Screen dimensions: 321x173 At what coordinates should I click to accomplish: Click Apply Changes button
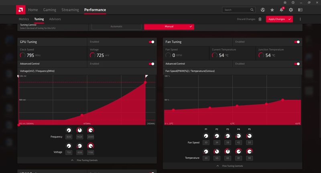click(x=279, y=19)
